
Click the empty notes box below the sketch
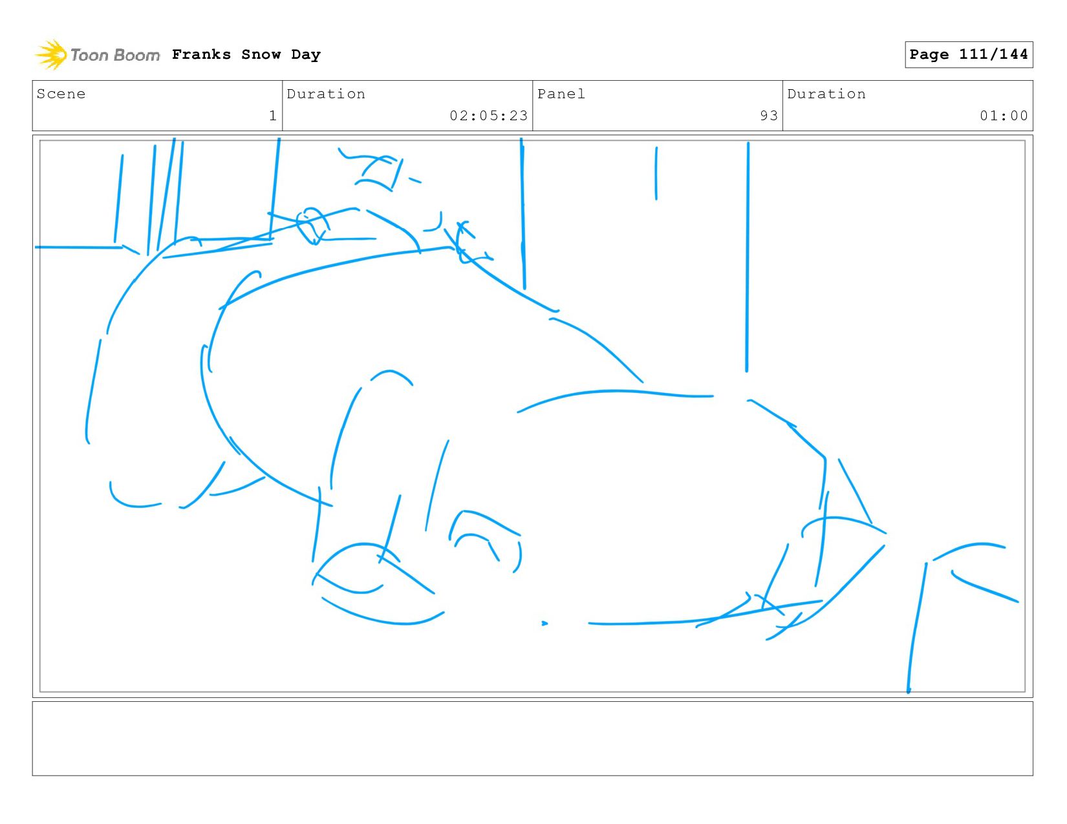pos(532,739)
